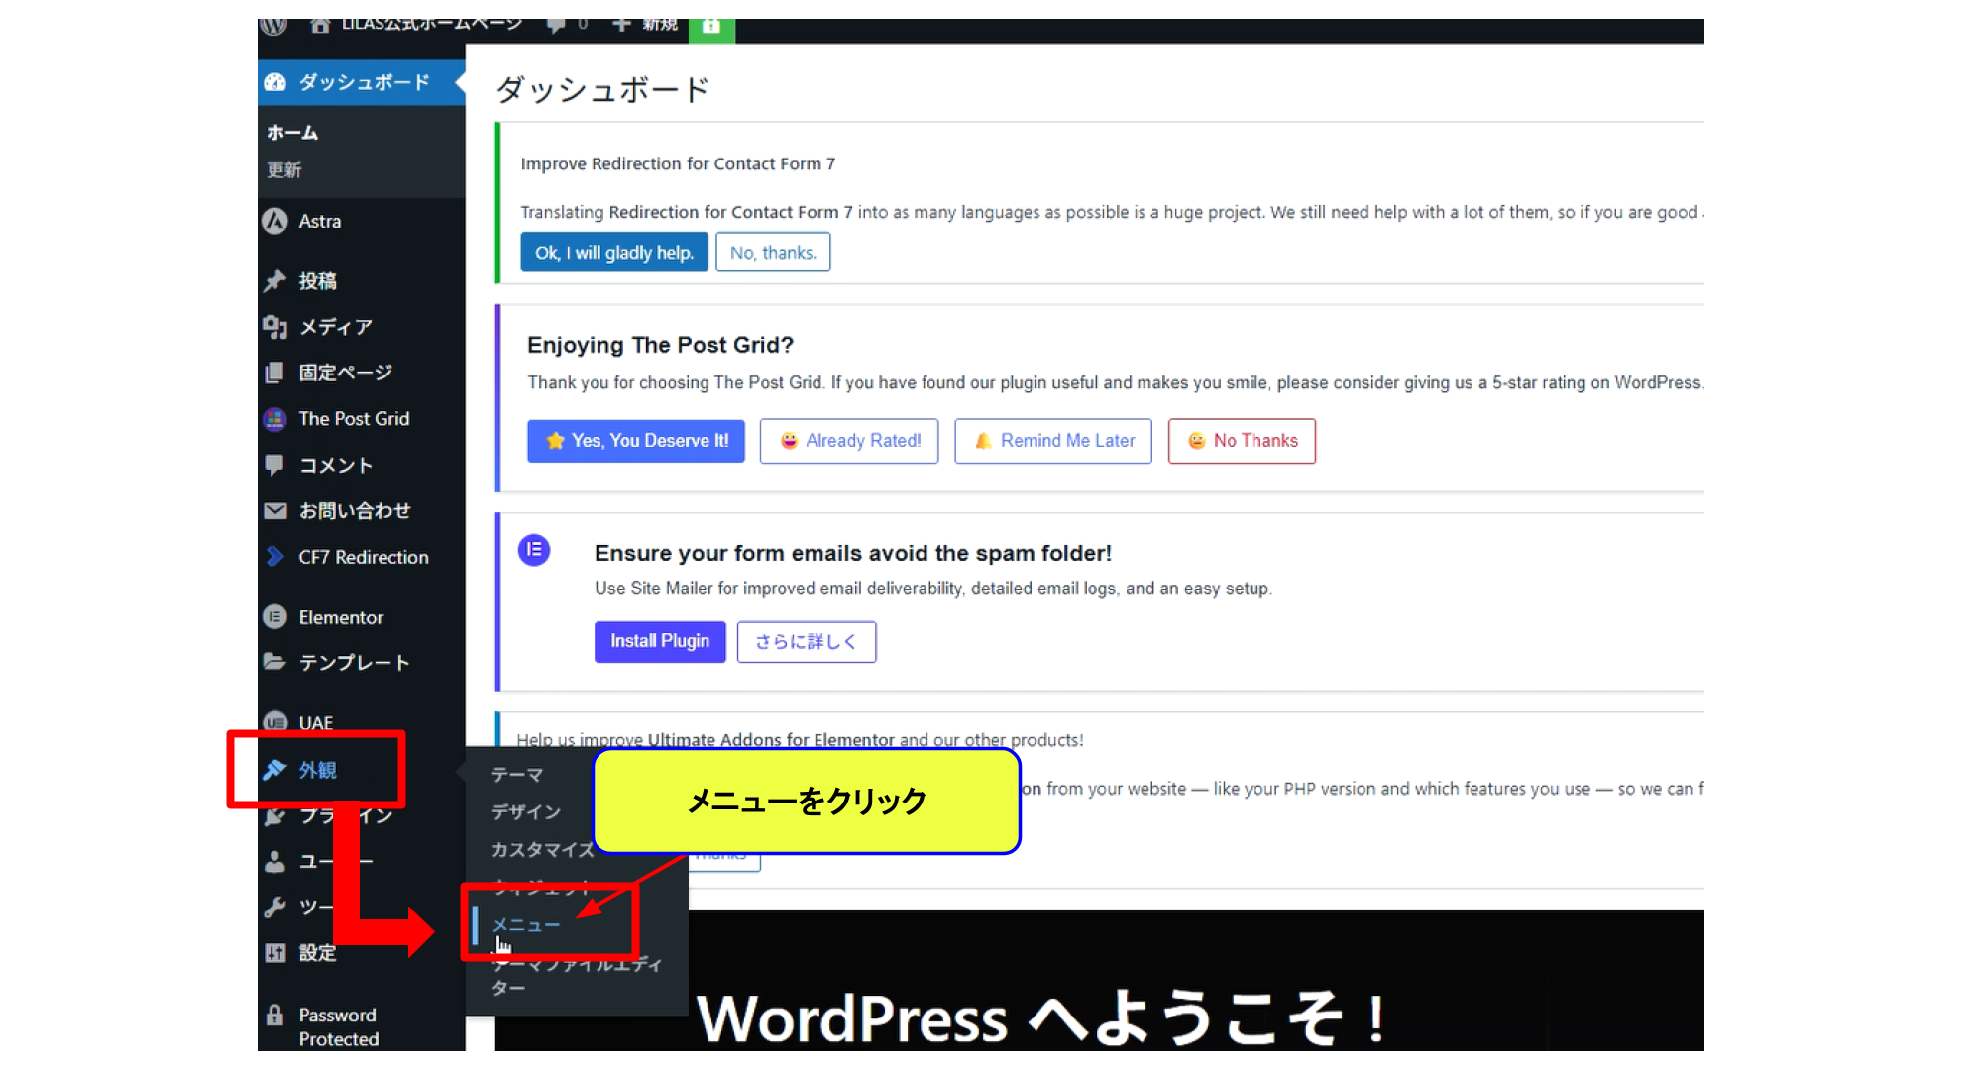Click the Dashboard gauge icon in the sidebar

(x=275, y=82)
